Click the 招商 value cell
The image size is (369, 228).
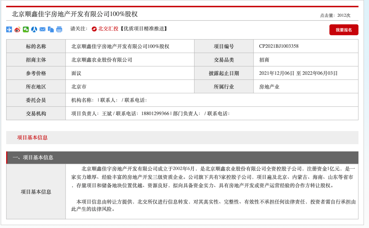306,60
